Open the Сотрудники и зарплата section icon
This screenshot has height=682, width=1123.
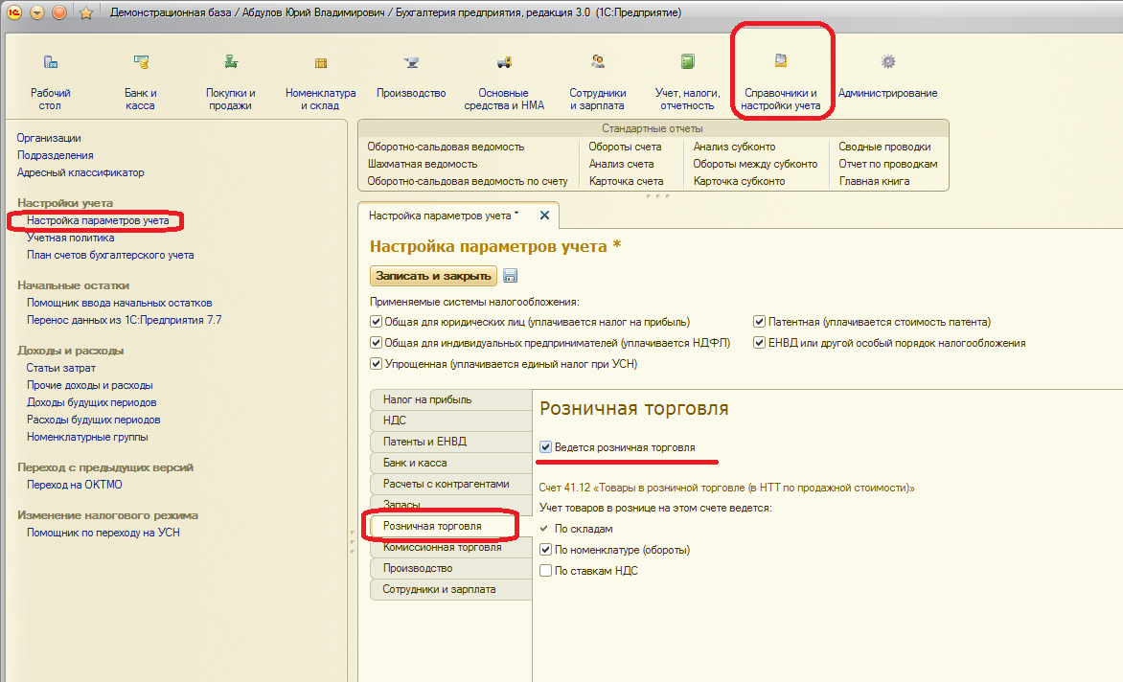pos(598,62)
